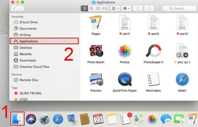
Task: Click the Tags sidebar heading
Action: click(x=15, y=88)
